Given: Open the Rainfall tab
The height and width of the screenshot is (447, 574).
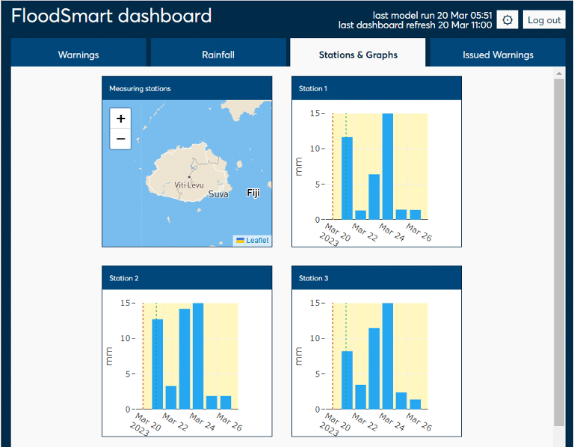Looking at the screenshot, I should pyautogui.click(x=218, y=55).
